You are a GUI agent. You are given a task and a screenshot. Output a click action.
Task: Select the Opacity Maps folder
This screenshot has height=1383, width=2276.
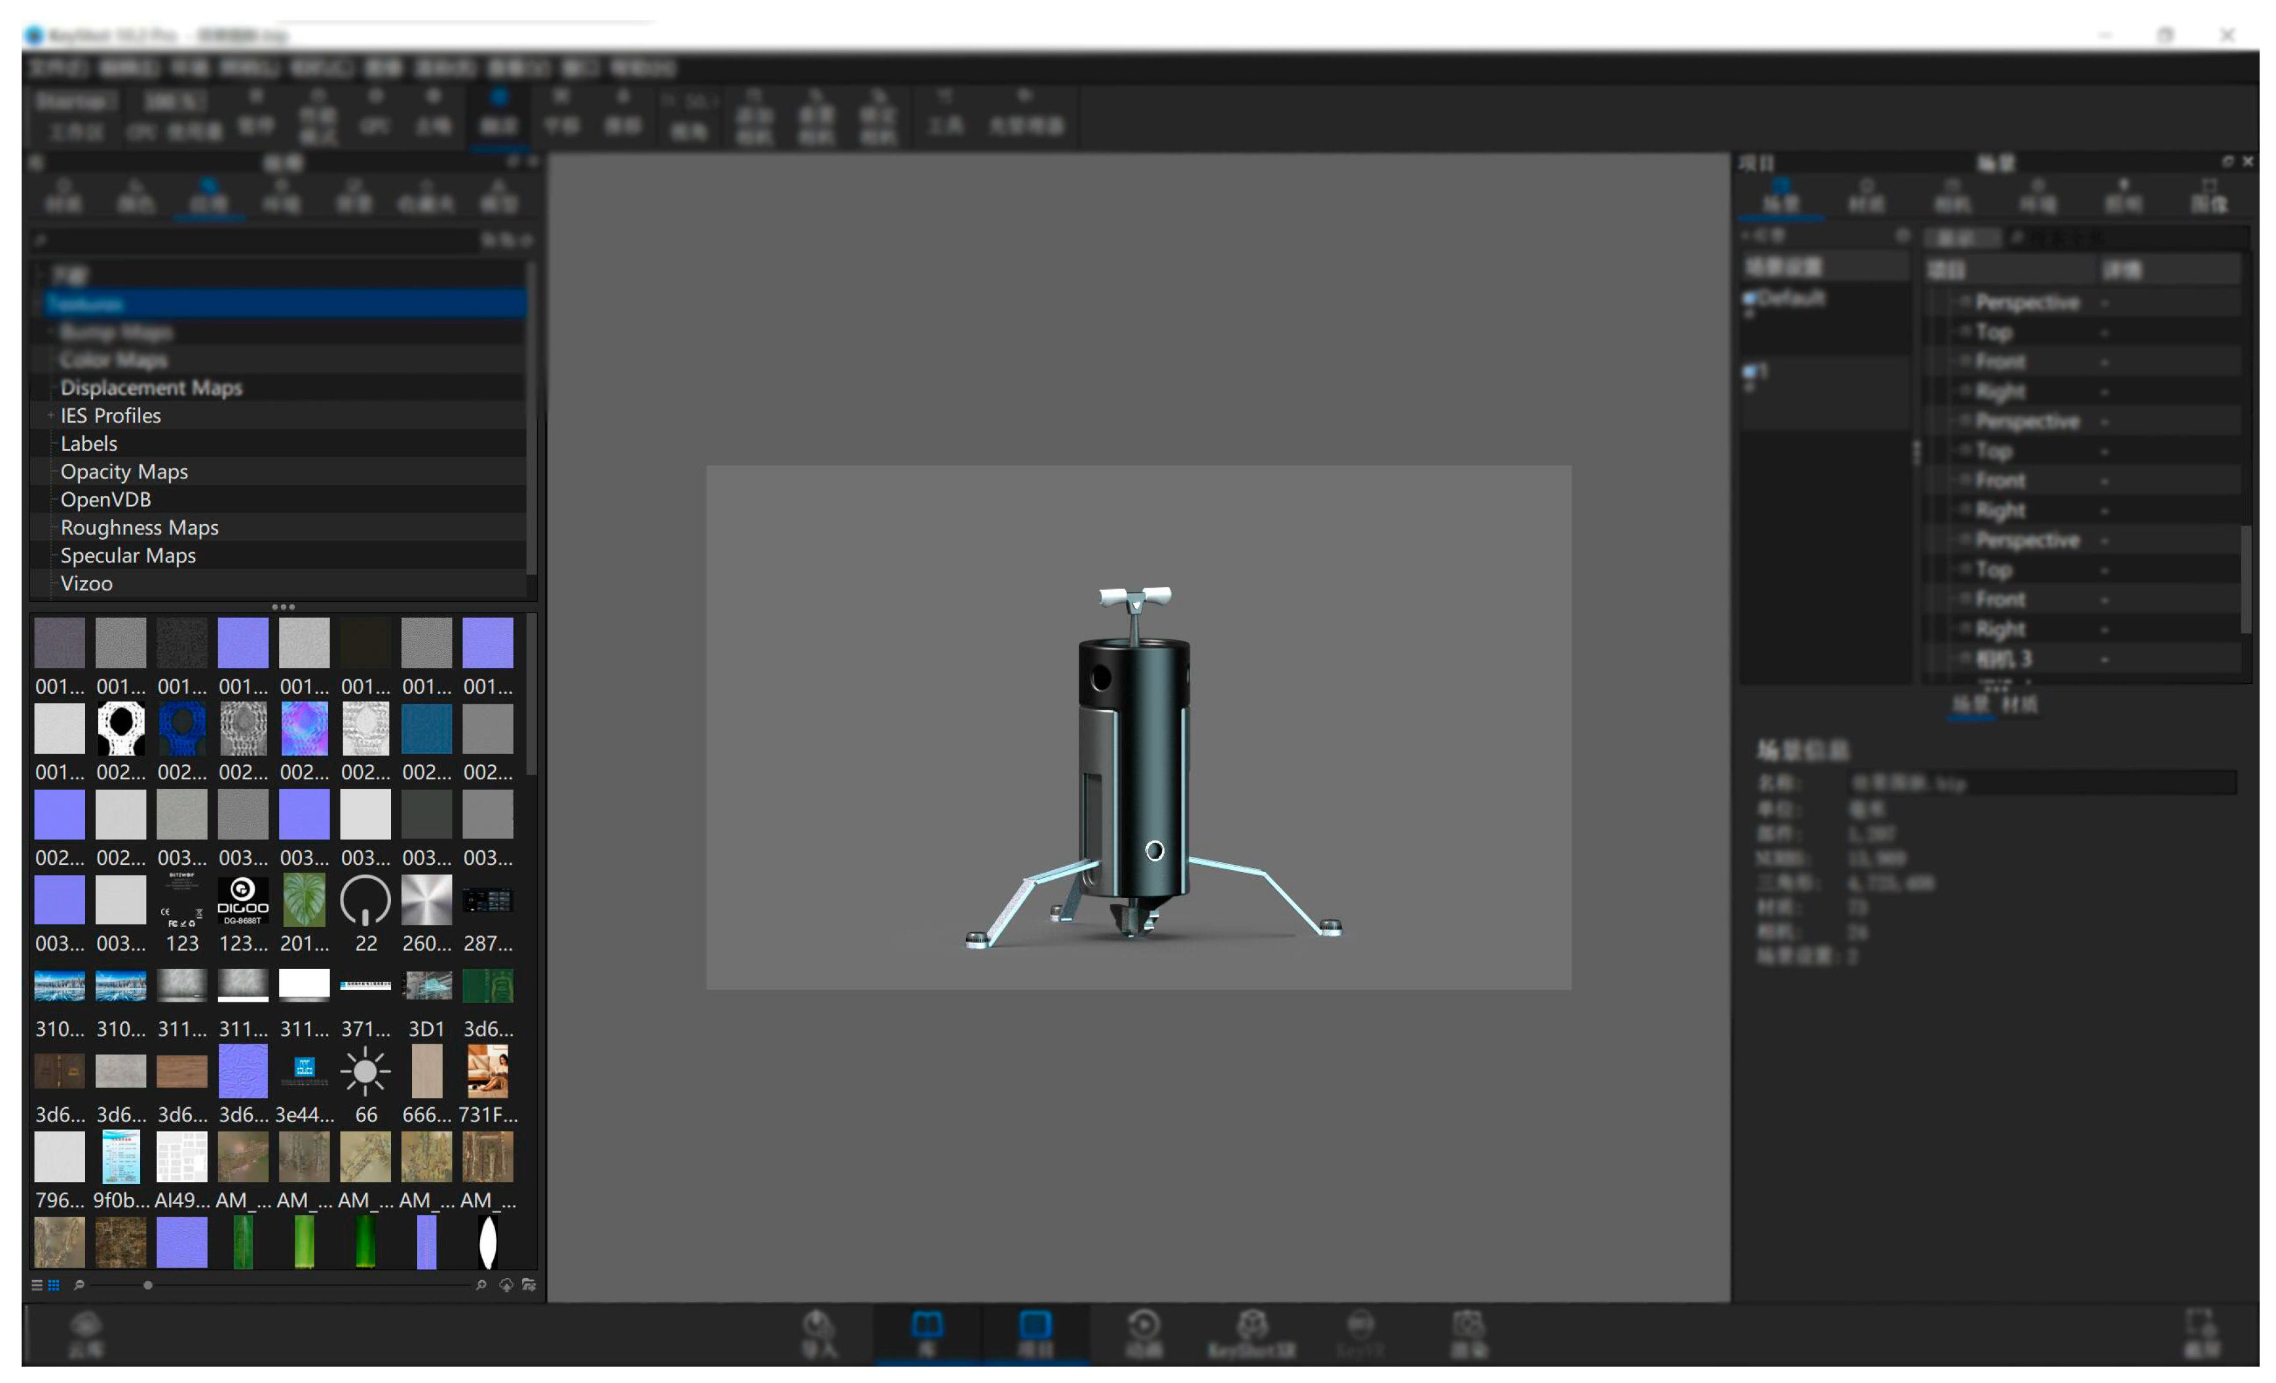click(124, 472)
